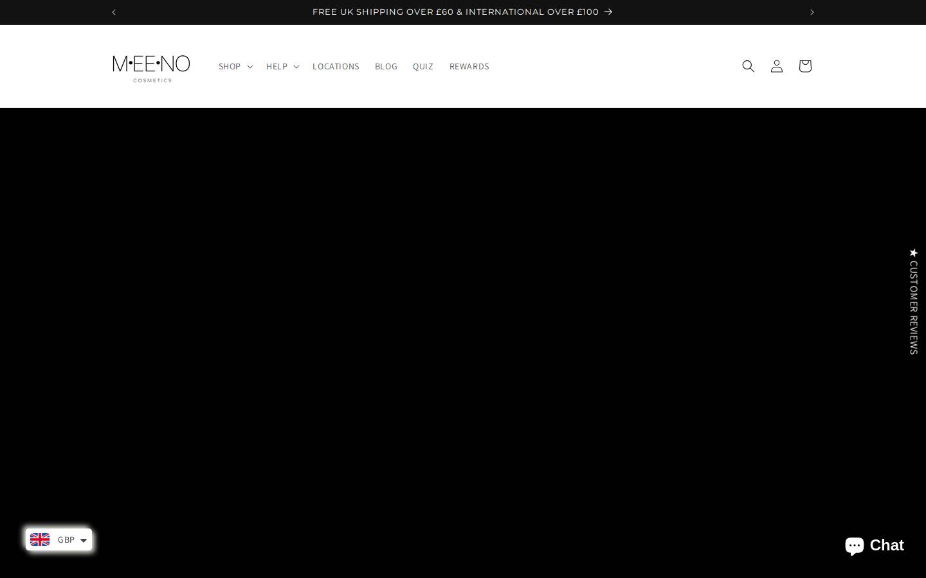Open the search magnifier icon
The height and width of the screenshot is (578, 926).
pyautogui.click(x=748, y=66)
